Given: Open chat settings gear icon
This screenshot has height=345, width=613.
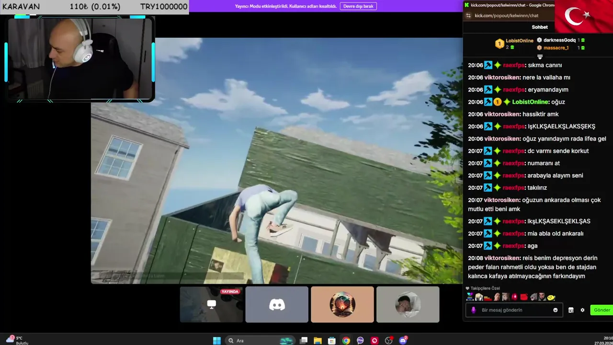Looking at the screenshot, I should [x=582, y=310].
